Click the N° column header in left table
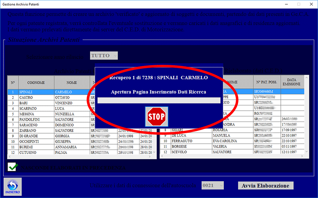The image size is (318, 198). pos(13,82)
